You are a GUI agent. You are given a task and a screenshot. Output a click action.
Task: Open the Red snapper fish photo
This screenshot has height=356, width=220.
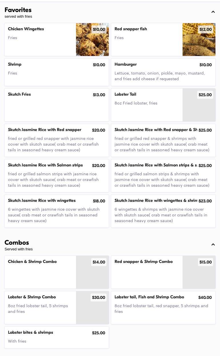click(199, 40)
